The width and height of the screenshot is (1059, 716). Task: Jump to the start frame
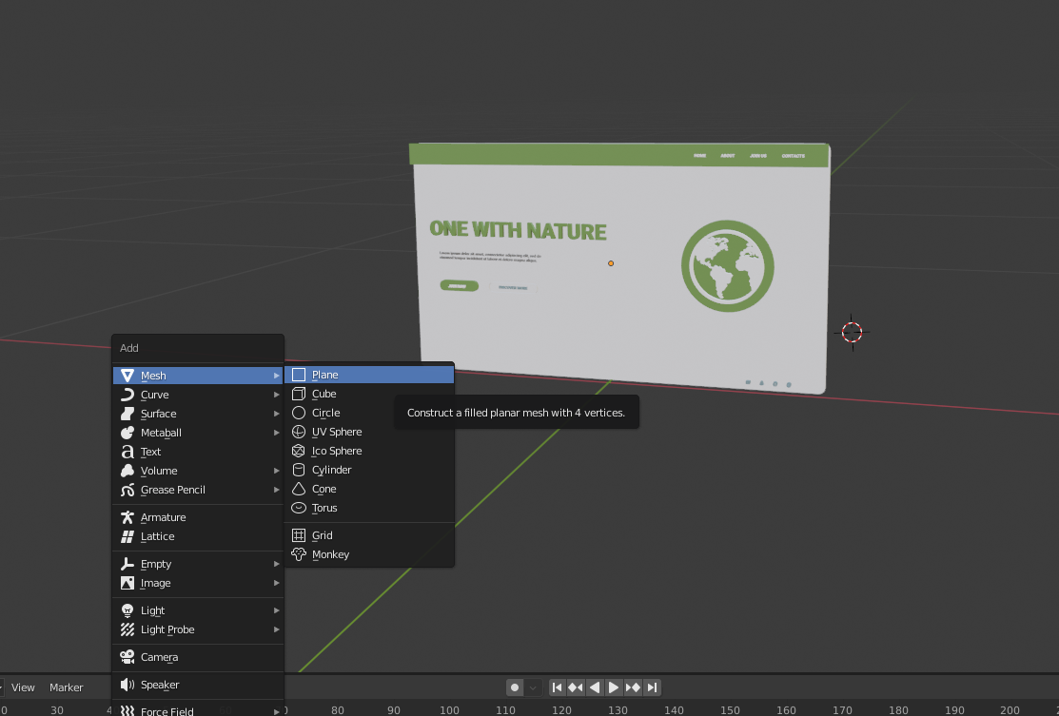(x=558, y=687)
